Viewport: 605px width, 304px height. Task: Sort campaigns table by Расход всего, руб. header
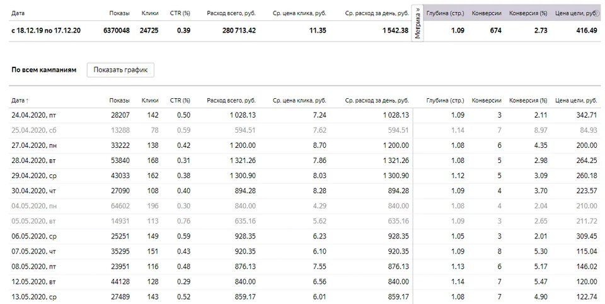(x=231, y=100)
